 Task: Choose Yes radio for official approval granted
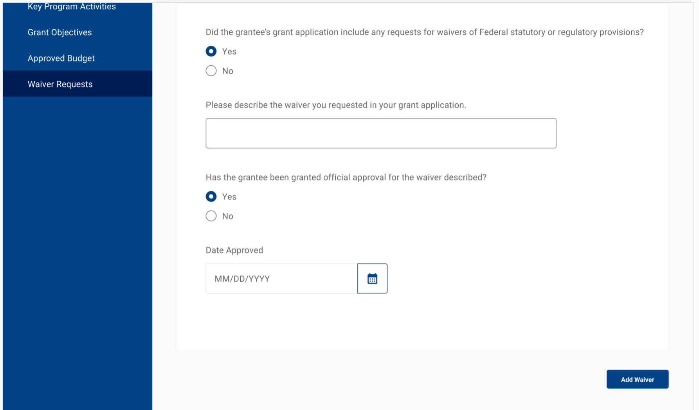[211, 196]
